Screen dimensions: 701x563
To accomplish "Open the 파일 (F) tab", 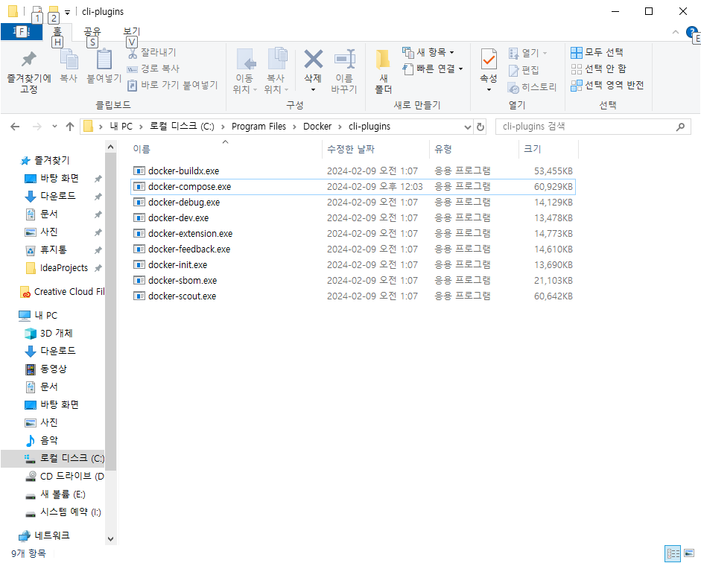I will tap(22, 32).
